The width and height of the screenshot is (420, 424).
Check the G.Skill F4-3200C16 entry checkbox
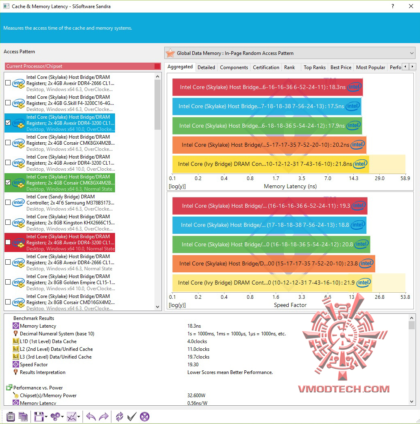8,103
